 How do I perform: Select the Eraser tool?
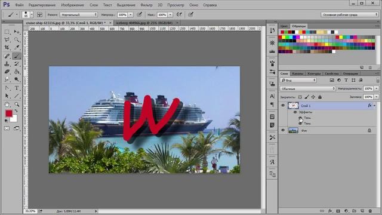7,72
